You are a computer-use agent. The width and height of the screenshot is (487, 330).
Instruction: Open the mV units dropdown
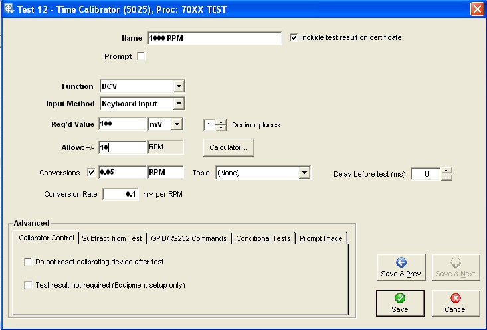click(x=176, y=124)
